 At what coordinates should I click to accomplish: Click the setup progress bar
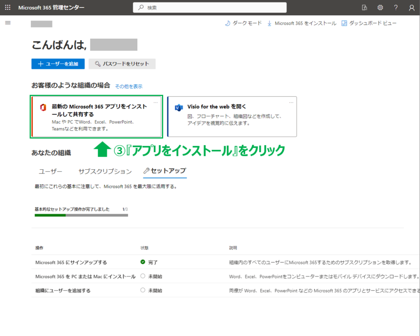81,215
